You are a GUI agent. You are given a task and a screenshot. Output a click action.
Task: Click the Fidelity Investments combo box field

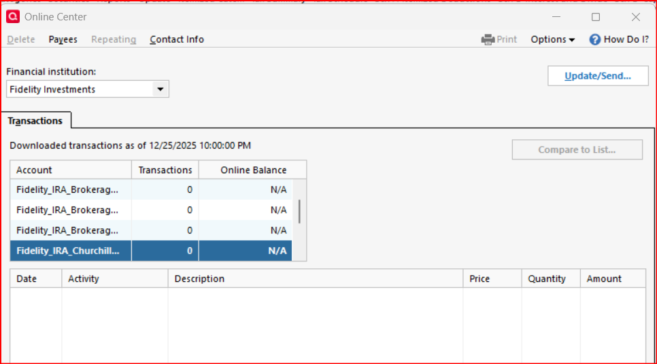tap(88, 89)
